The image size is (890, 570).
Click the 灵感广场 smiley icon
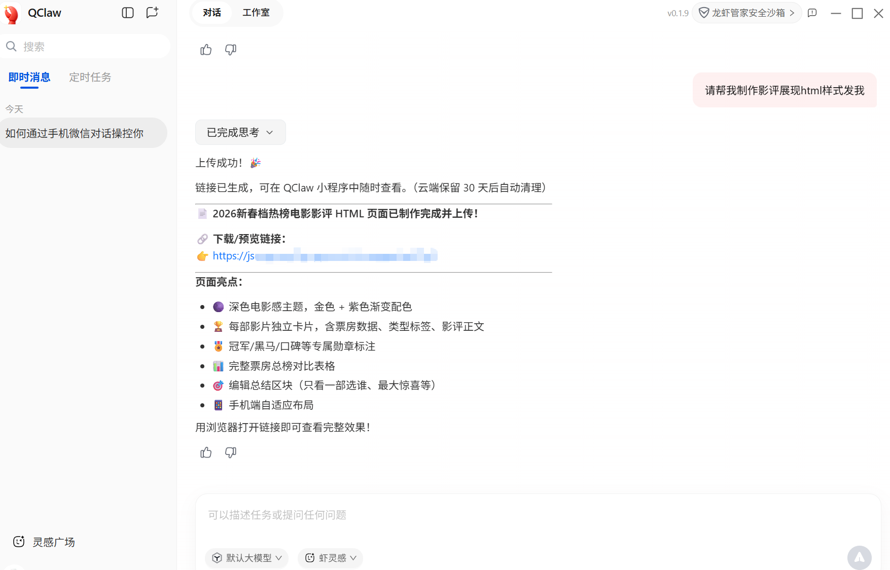pos(19,542)
